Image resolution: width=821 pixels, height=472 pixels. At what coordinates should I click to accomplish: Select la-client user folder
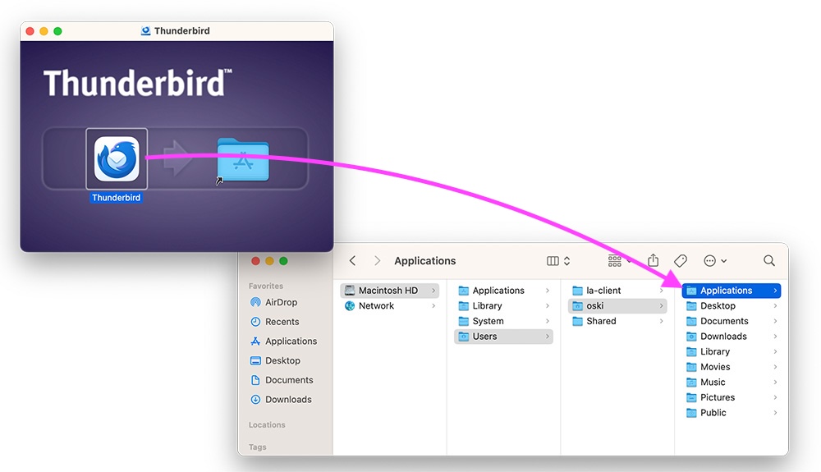[618, 290]
